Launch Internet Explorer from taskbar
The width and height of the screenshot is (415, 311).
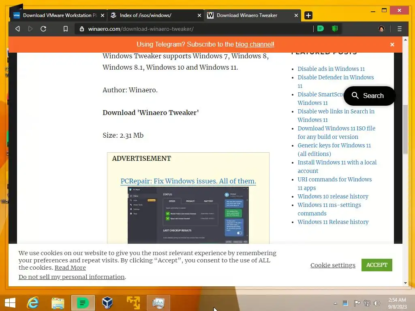[33, 303]
